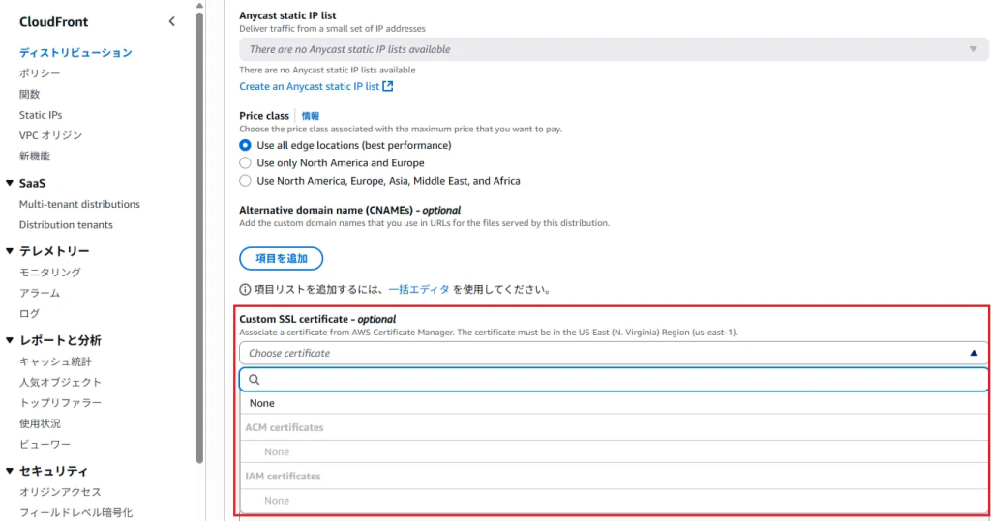Open Multi-tenant distributions page
991x521 pixels.
coord(79,204)
